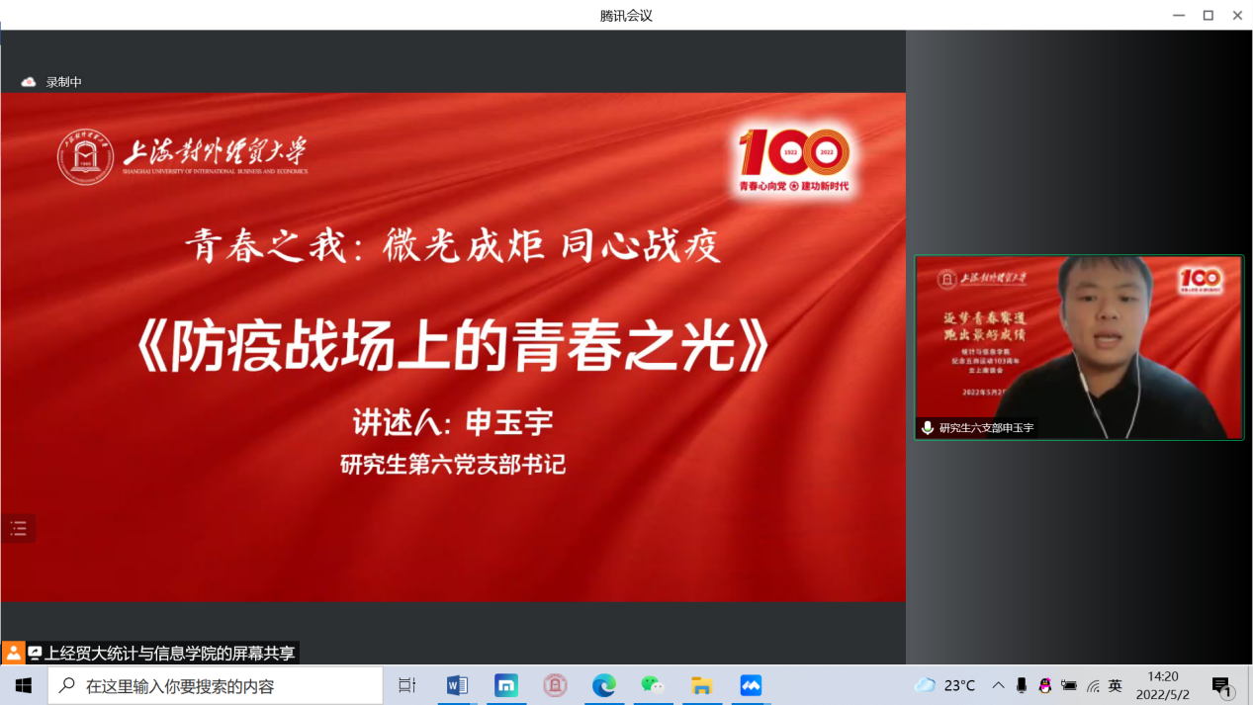
Task: Open the list panel icon on the left edge
Action: (19, 529)
